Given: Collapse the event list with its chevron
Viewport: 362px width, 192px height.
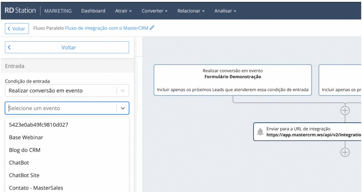Looking at the screenshot, I should pos(123,108).
